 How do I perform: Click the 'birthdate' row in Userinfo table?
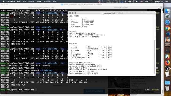coord(90,50)
